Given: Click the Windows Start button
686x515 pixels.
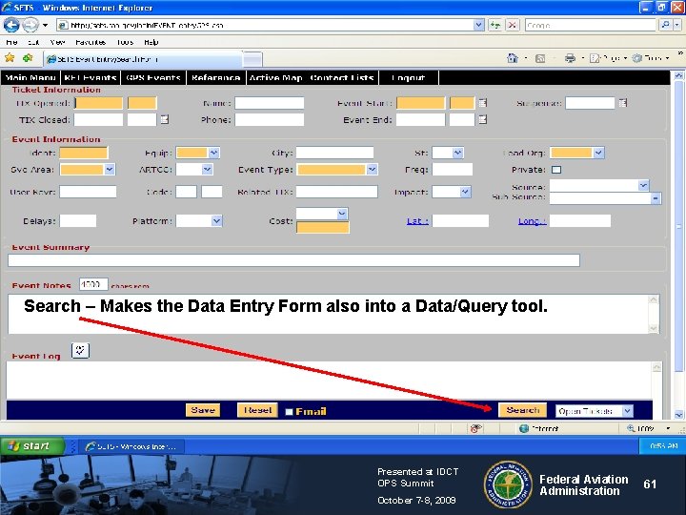Looking at the screenshot, I should click(32, 445).
